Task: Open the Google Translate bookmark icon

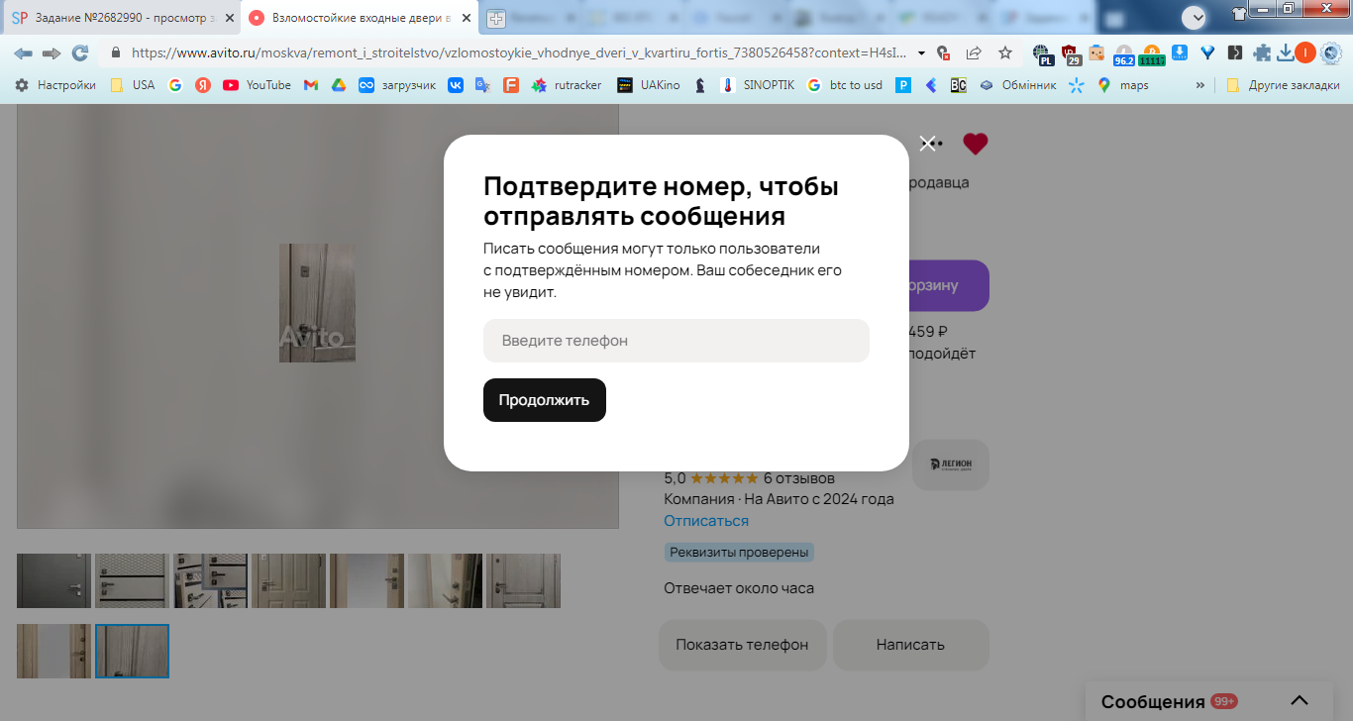Action: point(482,85)
